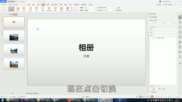
Task: Apply the blinds transition effect
Action: (68, 9)
